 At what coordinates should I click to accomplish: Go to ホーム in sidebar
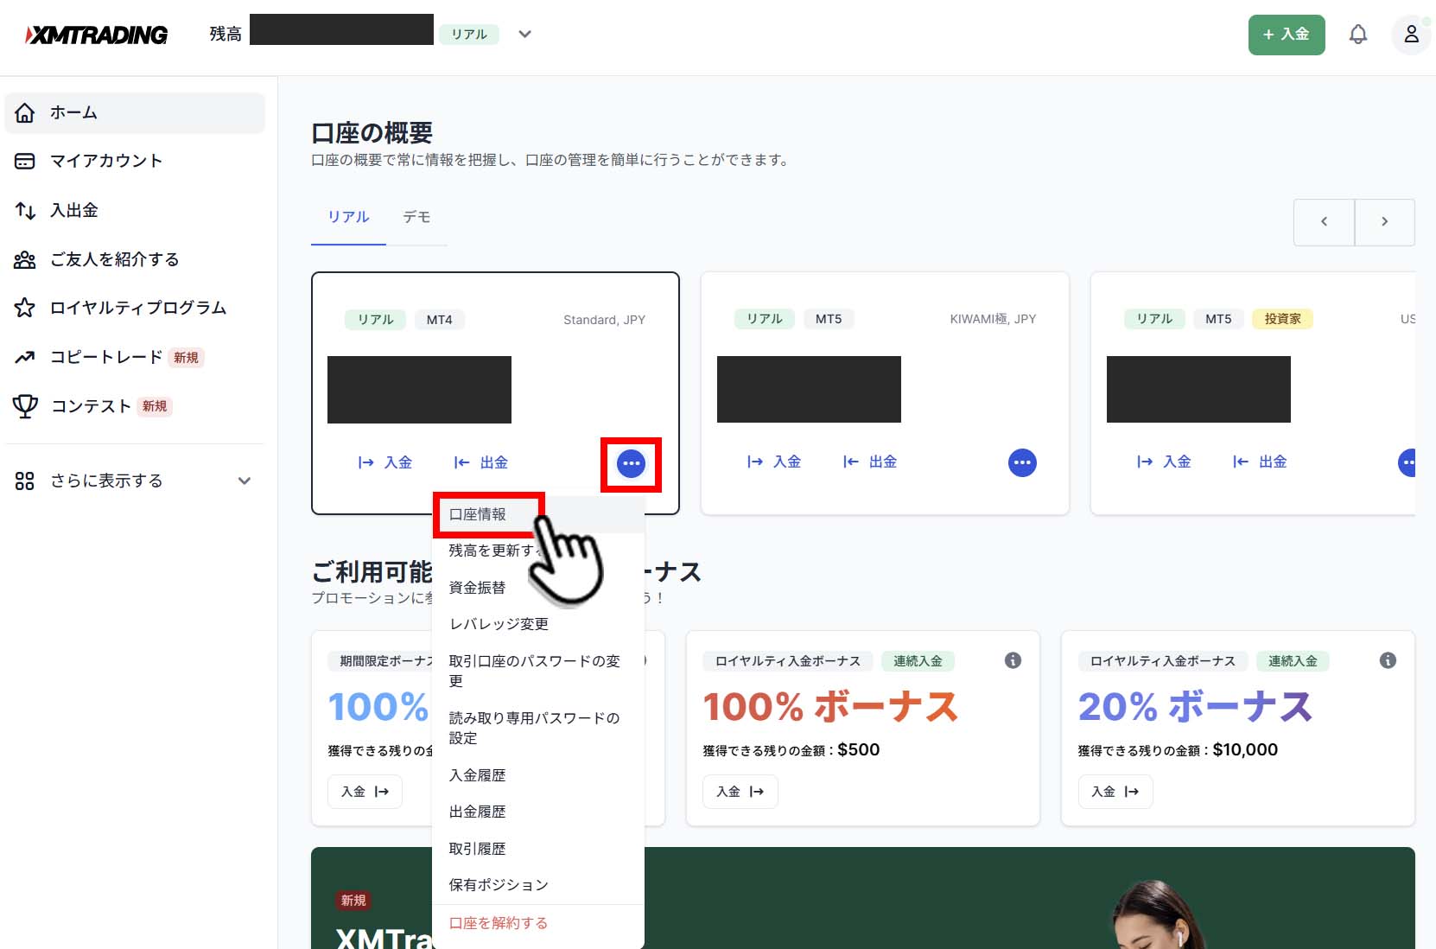pos(135,112)
